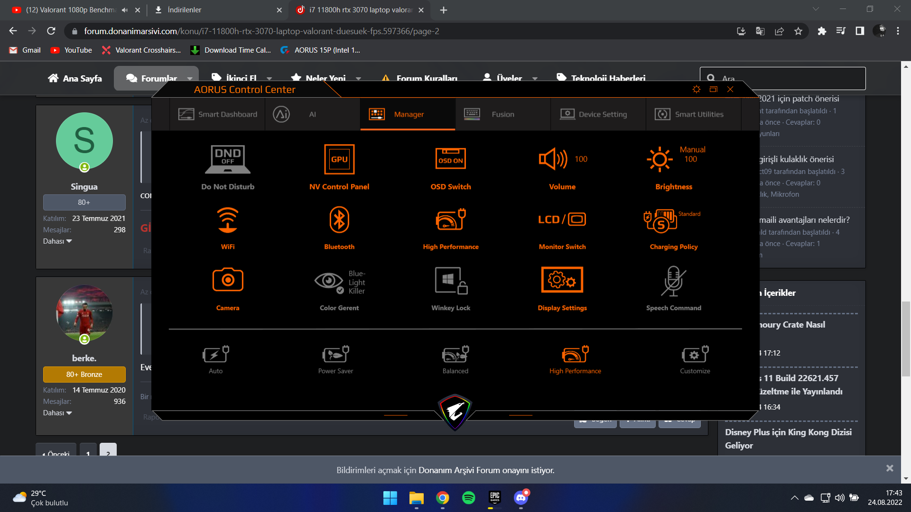This screenshot has height=512, width=911.
Task: Expand Dahası under Singua's profile
Action: click(57, 241)
